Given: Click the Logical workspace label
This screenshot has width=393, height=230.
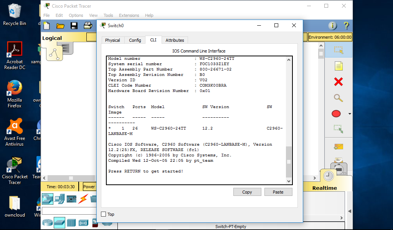Looking at the screenshot, I should coord(52,38).
